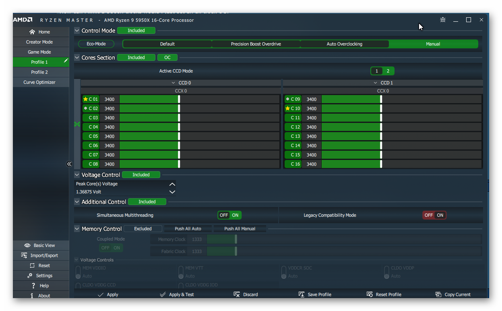
Task: Click the Home house icon in sidebar
Action: [x=33, y=32]
